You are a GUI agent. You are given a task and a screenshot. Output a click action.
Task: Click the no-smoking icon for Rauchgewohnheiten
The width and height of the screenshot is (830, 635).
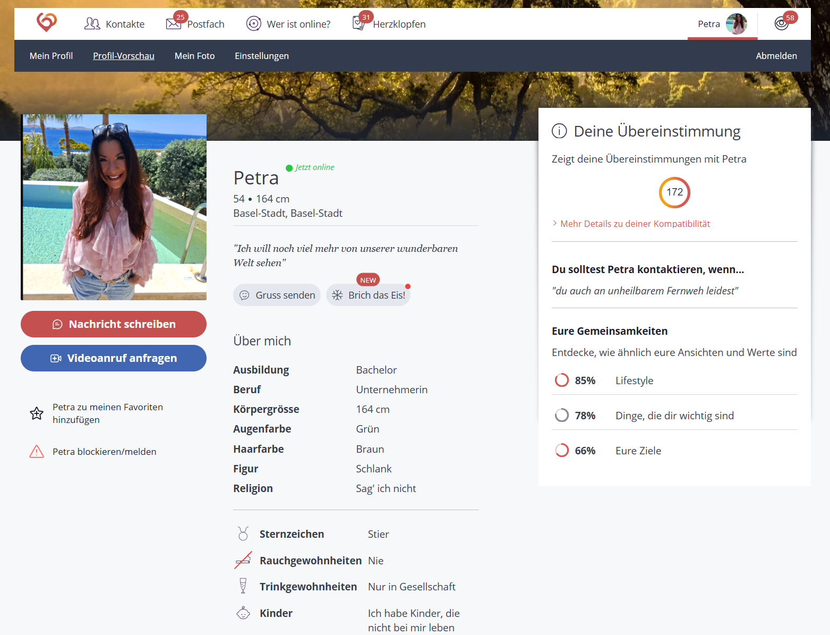point(243,560)
